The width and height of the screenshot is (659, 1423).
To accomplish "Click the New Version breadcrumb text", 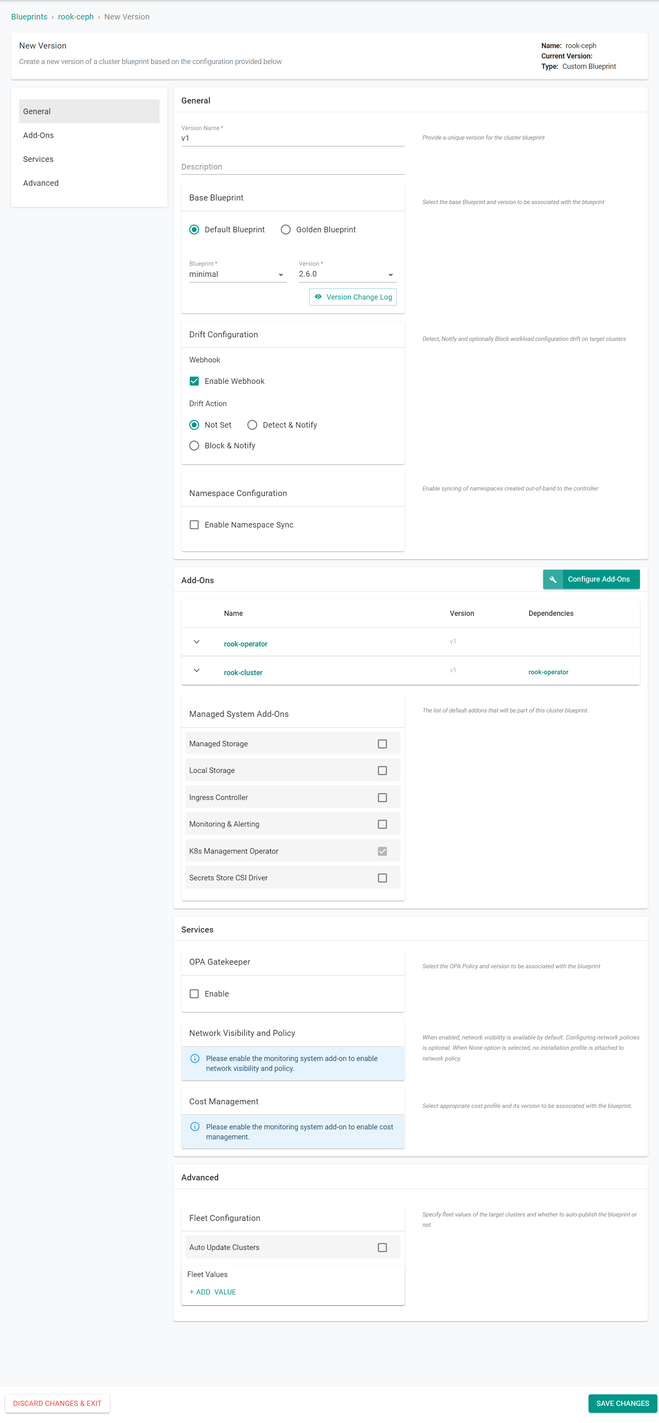I will 127,17.
